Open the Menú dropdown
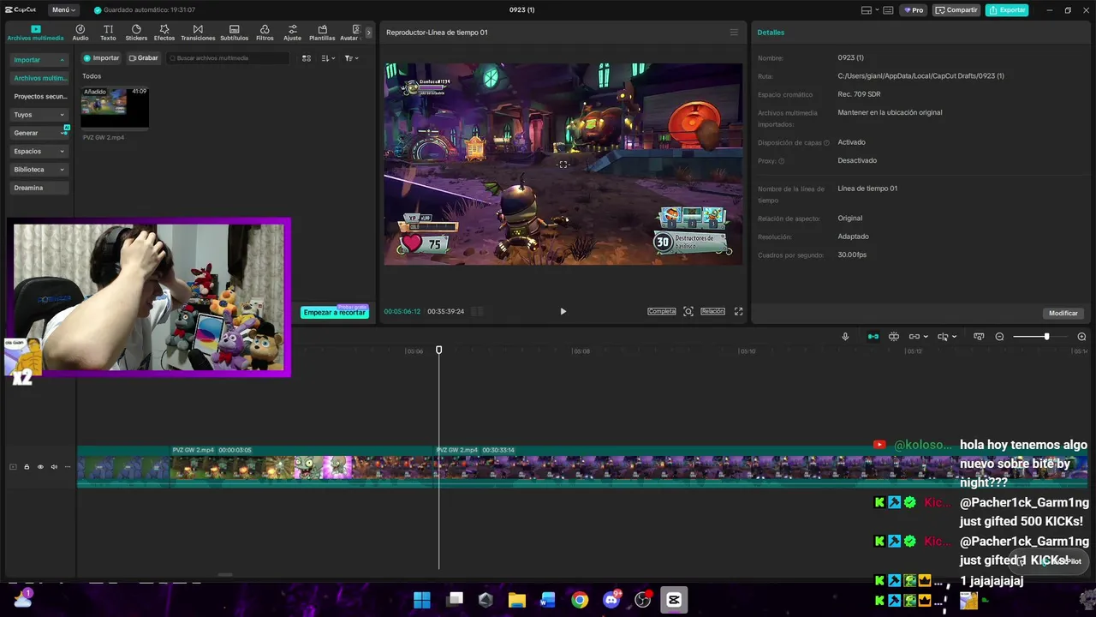 (63, 10)
